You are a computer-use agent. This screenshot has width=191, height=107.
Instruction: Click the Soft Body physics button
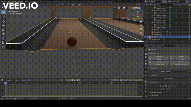pyautogui.click(x=180, y=56)
